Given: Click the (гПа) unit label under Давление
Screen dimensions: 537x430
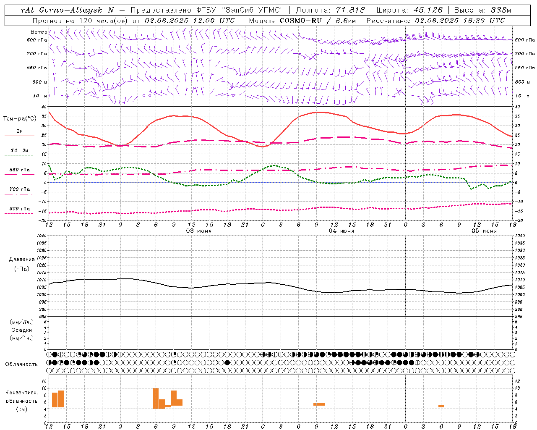Looking at the screenshot, I should [22, 269].
